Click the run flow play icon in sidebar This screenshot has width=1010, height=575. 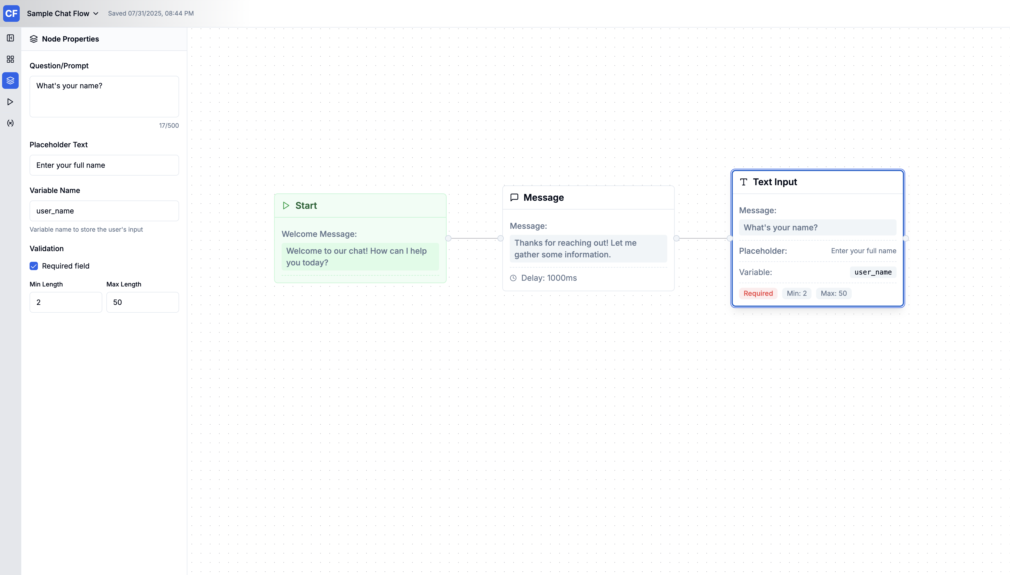click(10, 102)
